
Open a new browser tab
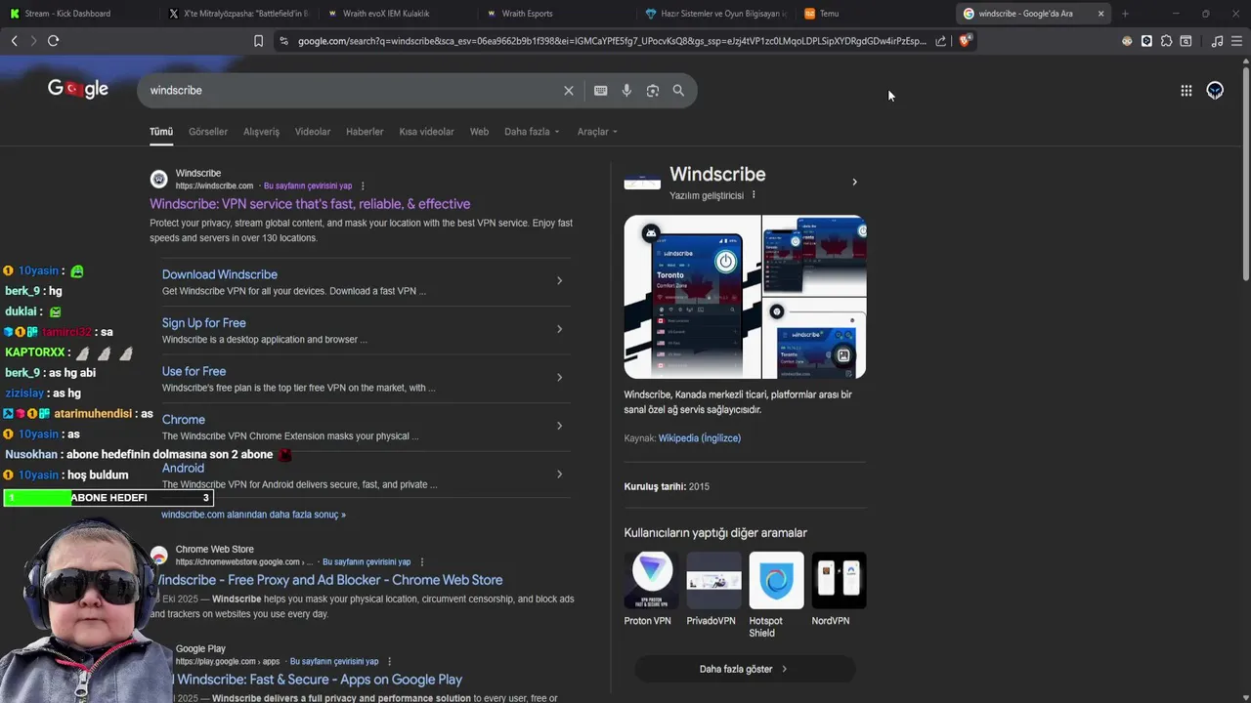(1125, 14)
